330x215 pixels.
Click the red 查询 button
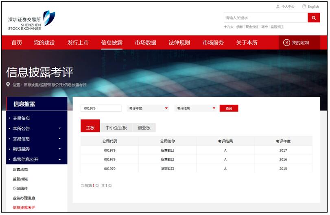229,108
